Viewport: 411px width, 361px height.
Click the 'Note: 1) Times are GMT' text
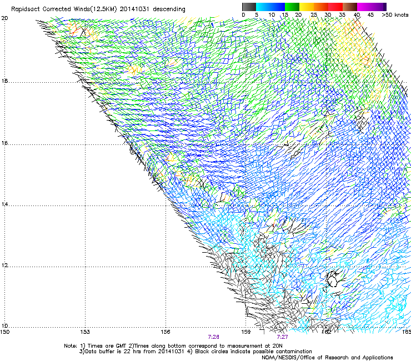tap(96, 346)
